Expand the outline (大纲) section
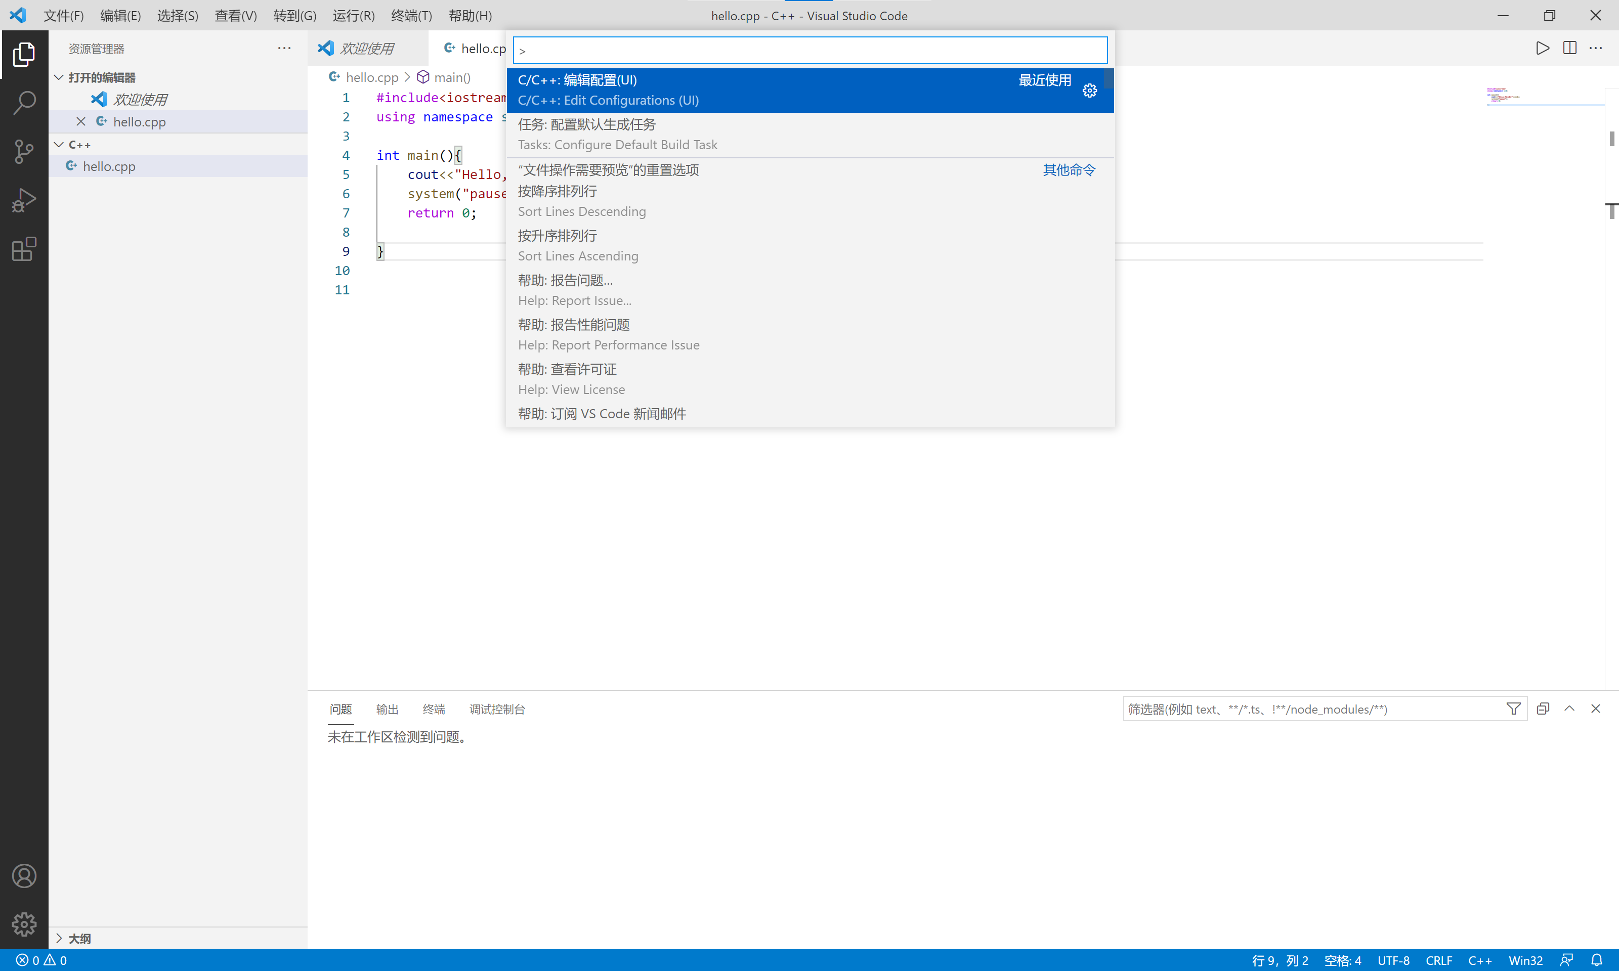Screen dimensions: 1619x971 click(x=59, y=938)
